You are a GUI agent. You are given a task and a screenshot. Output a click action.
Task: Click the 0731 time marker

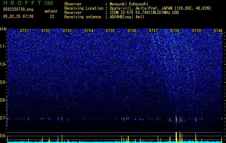click(24, 31)
